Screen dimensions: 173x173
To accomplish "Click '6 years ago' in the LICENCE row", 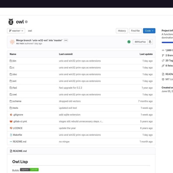I will (146, 128).
